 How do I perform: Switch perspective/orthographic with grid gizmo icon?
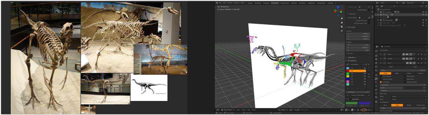pyautogui.click(x=341, y=31)
